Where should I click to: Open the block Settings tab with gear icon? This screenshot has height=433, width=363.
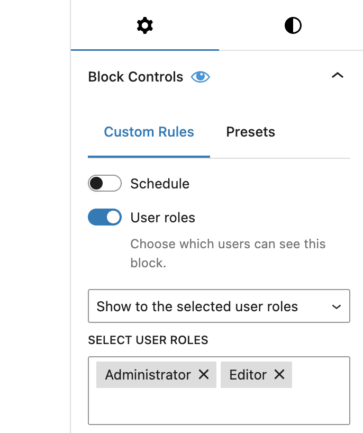(x=144, y=25)
